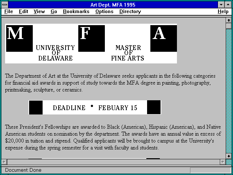Open the Help menu

[223, 11]
